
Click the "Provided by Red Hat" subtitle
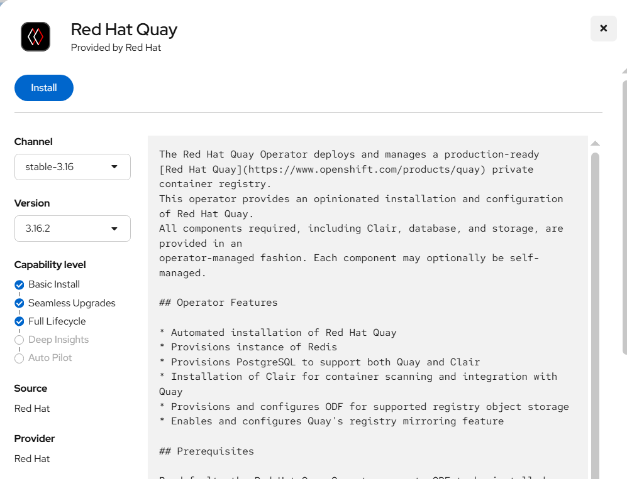pos(116,48)
